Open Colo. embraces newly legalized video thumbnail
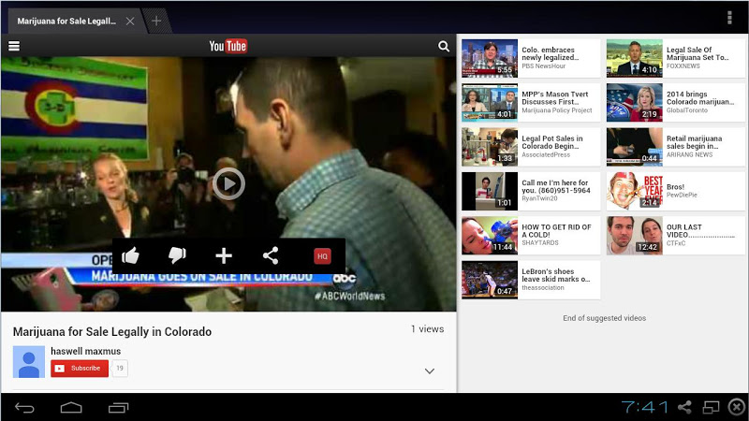 pos(490,58)
